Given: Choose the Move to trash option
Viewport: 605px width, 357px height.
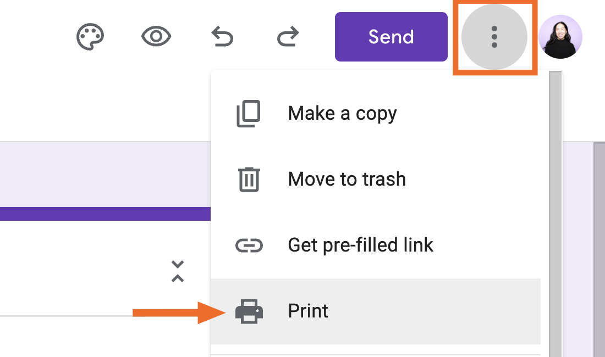Looking at the screenshot, I should [346, 179].
